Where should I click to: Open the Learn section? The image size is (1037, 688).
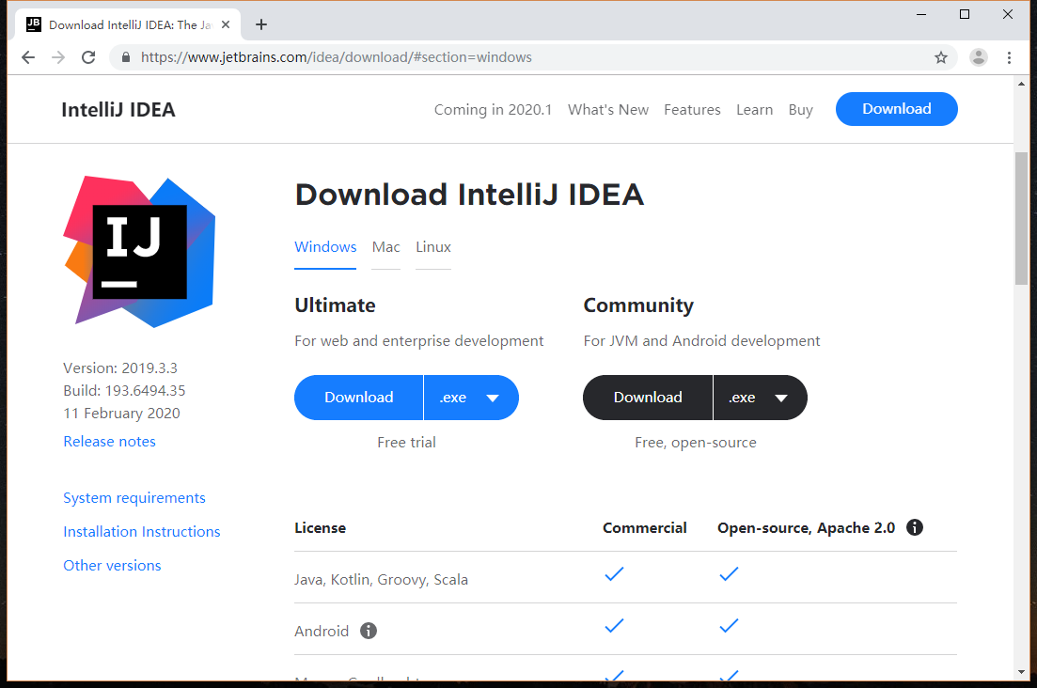point(755,110)
